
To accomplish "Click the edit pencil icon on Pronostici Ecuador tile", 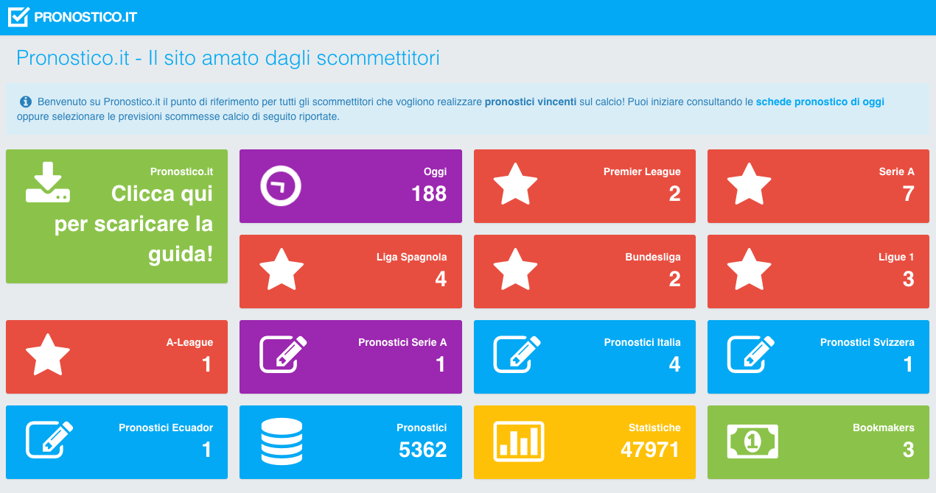I will click(50, 439).
